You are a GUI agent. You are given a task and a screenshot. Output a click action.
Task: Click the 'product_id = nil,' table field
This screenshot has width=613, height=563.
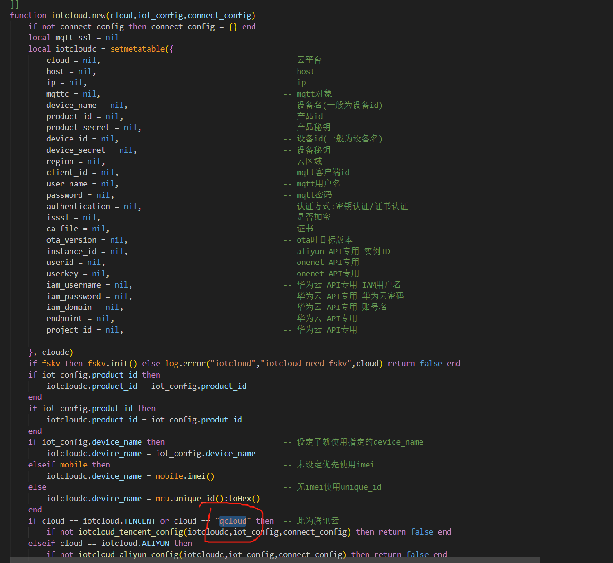85,116
